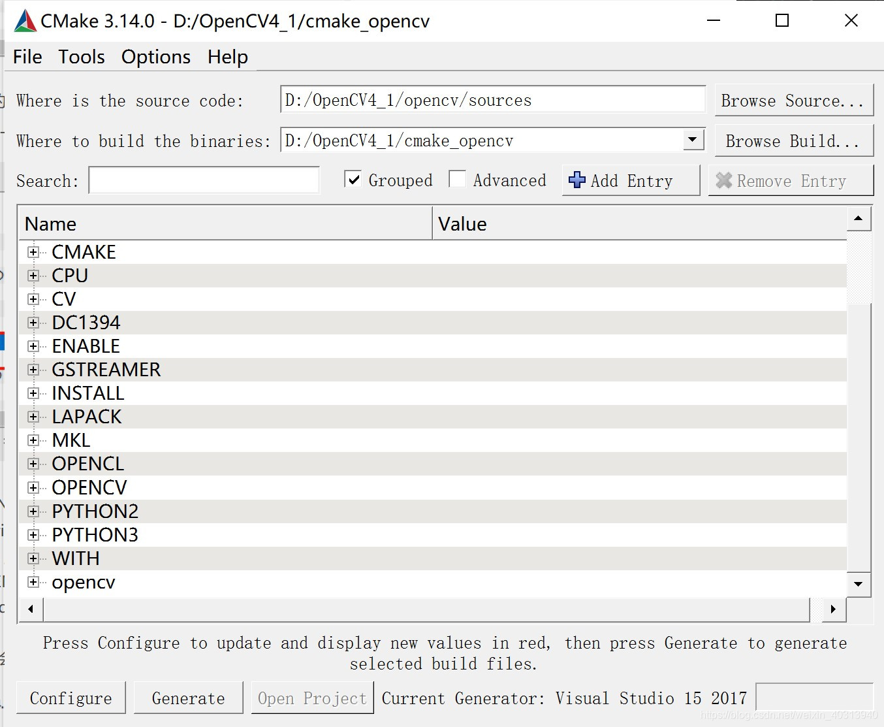The height and width of the screenshot is (727, 884).
Task: Select the OPENCV row label
Action: (x=89, y=488)
